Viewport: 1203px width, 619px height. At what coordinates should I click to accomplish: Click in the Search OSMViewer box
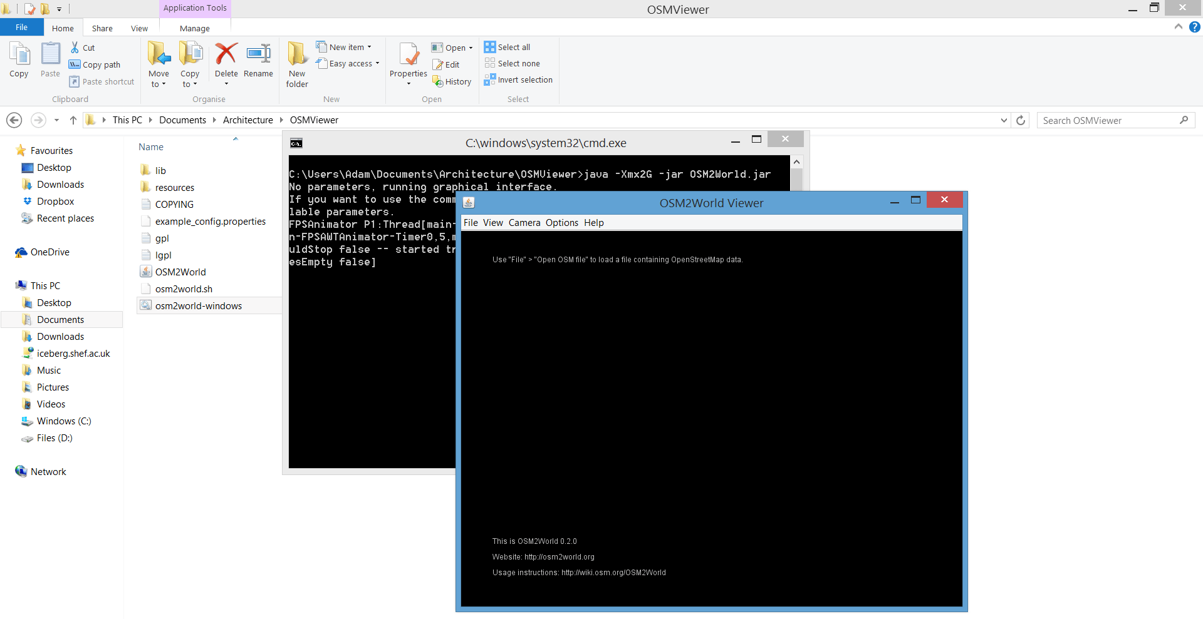coord(1116,120)
